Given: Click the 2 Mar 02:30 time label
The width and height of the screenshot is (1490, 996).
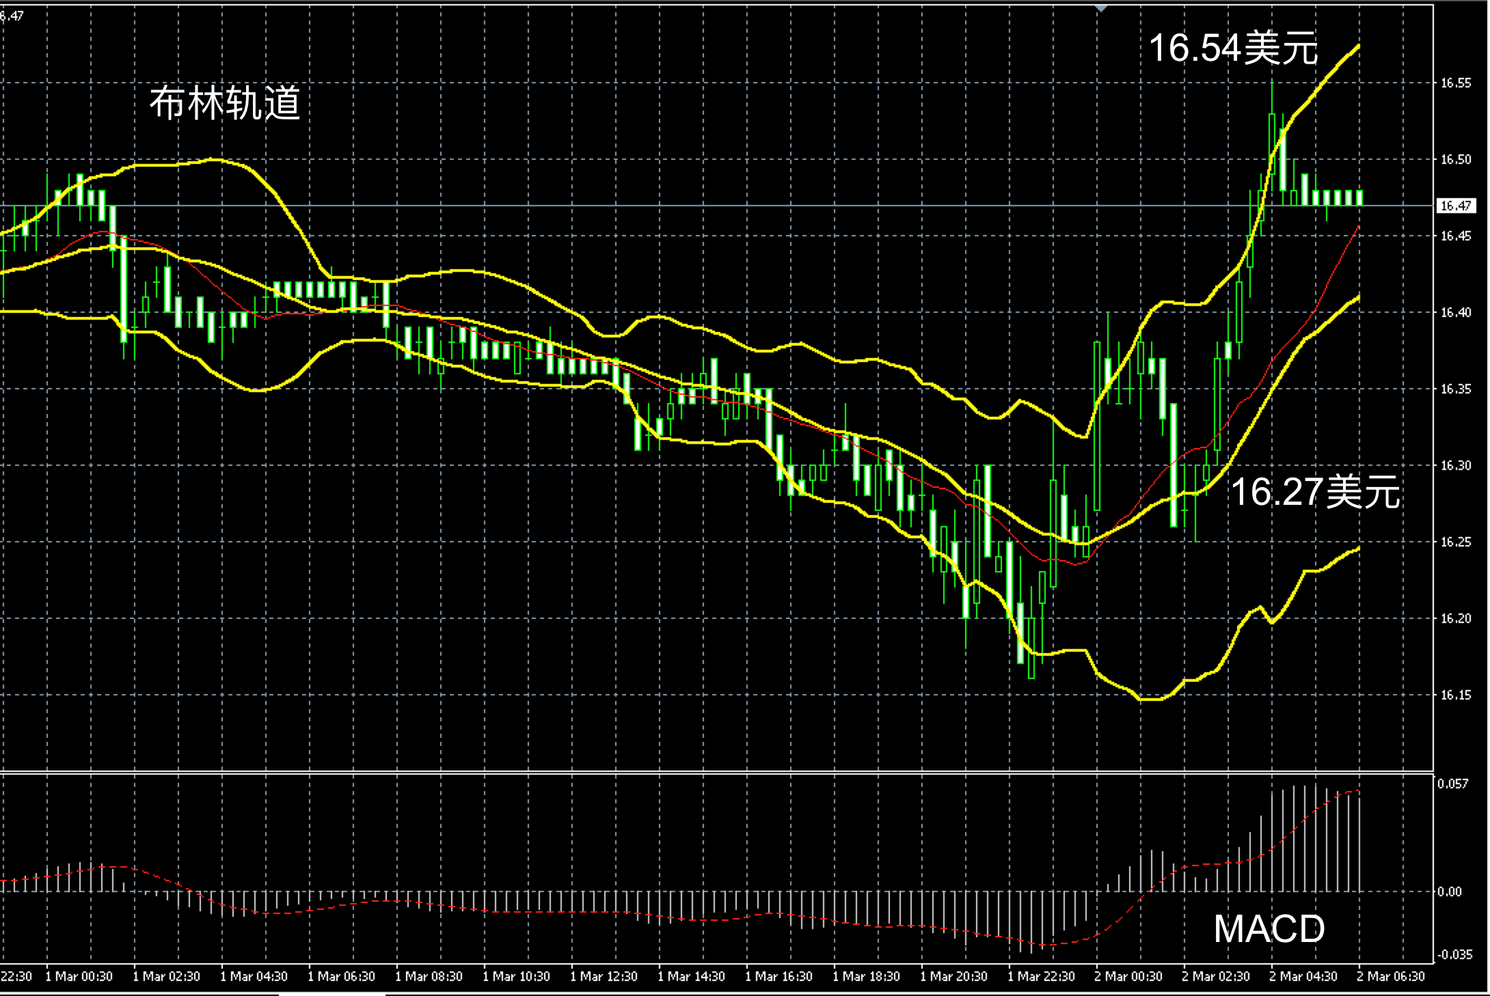Looking at the screenshot, I should tap(1217, 977).
